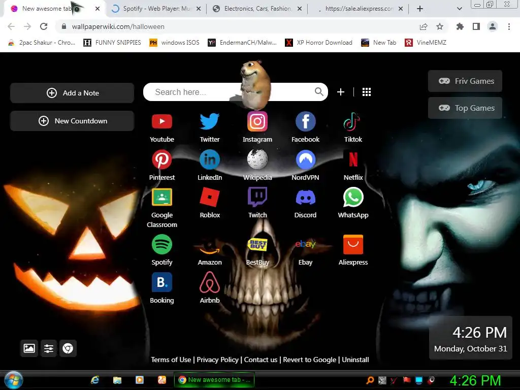Screen dimensions: 520x390
Task: Open the Chrome three-dot menu
Action: click(509, 26)
